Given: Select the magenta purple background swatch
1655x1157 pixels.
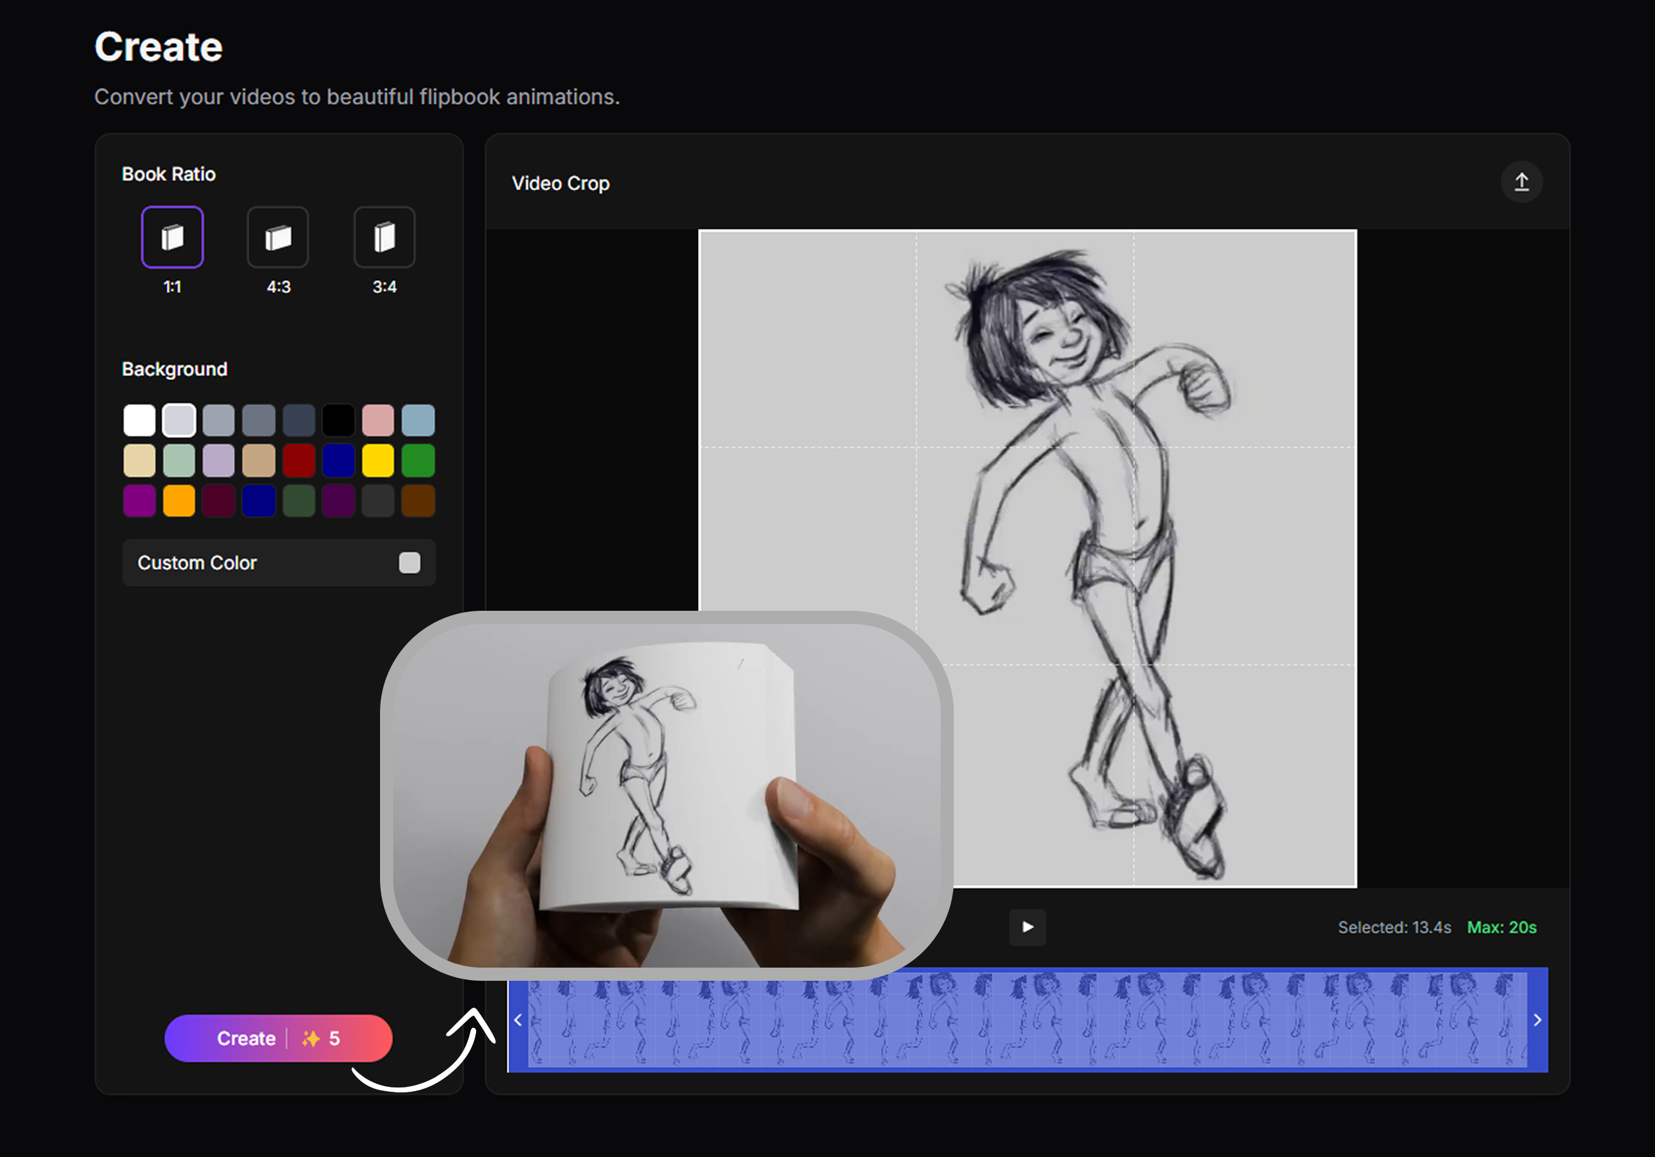Looking at the screenshot, I should click(139, 500).
